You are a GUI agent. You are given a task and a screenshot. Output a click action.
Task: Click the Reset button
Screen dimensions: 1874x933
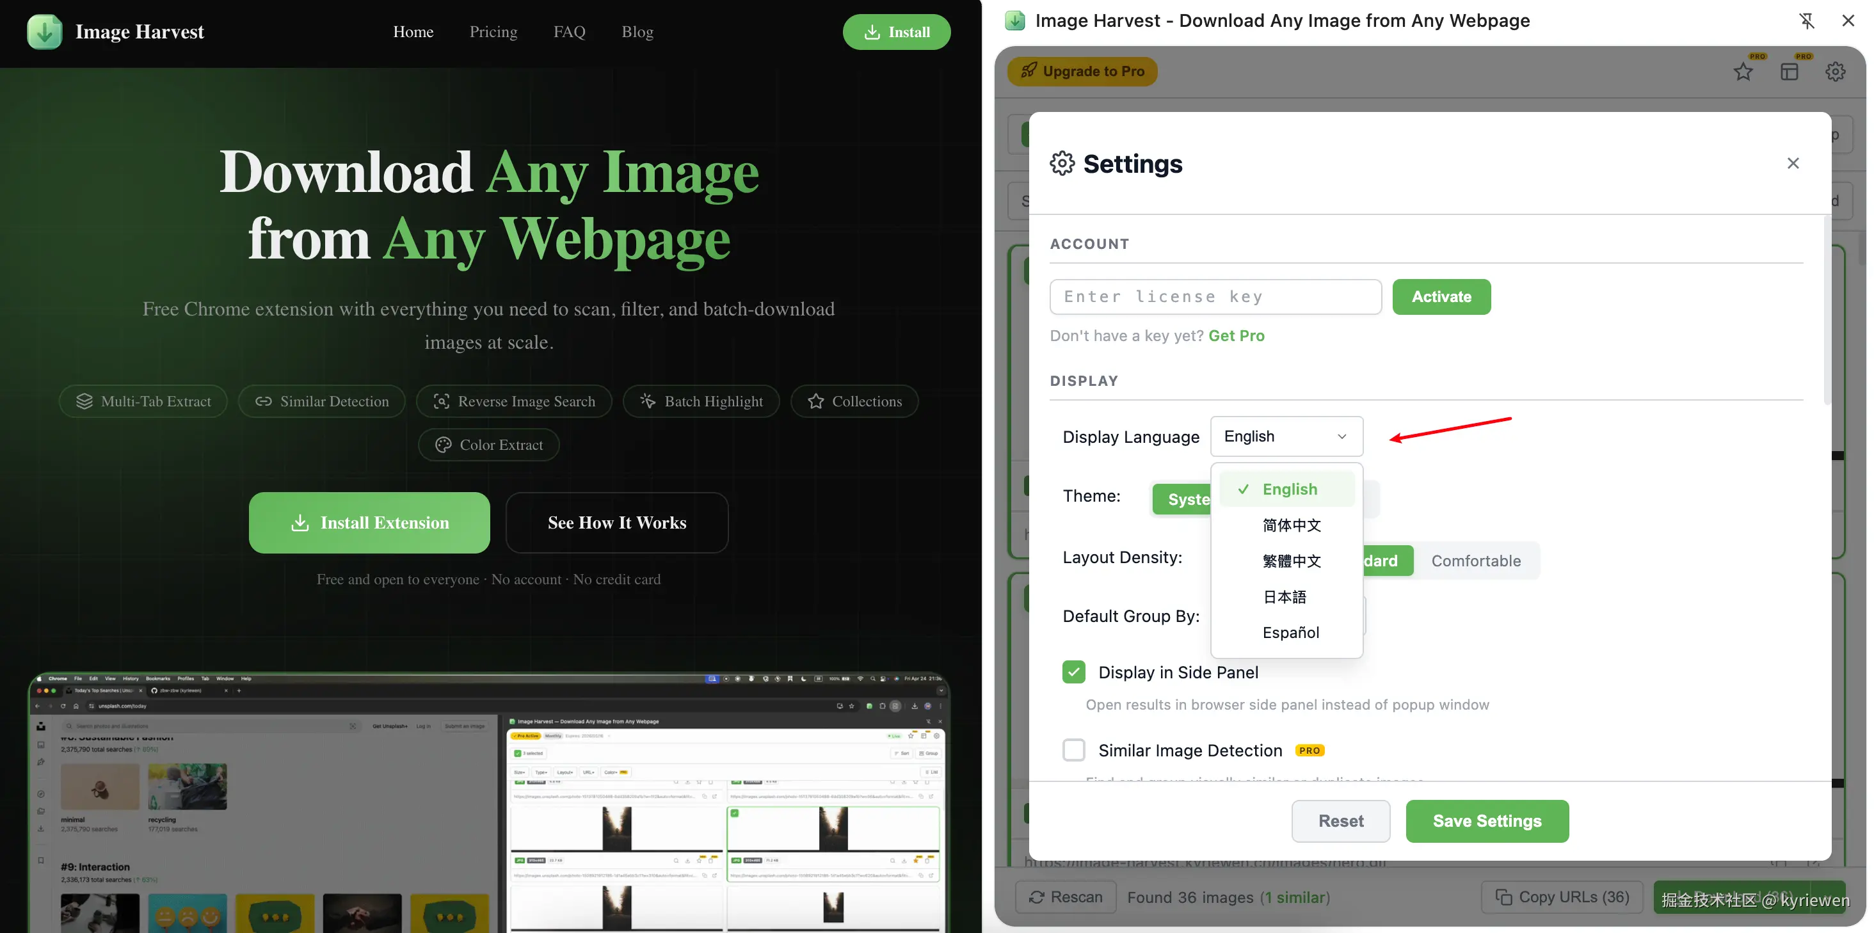(x=1341, y=821)
